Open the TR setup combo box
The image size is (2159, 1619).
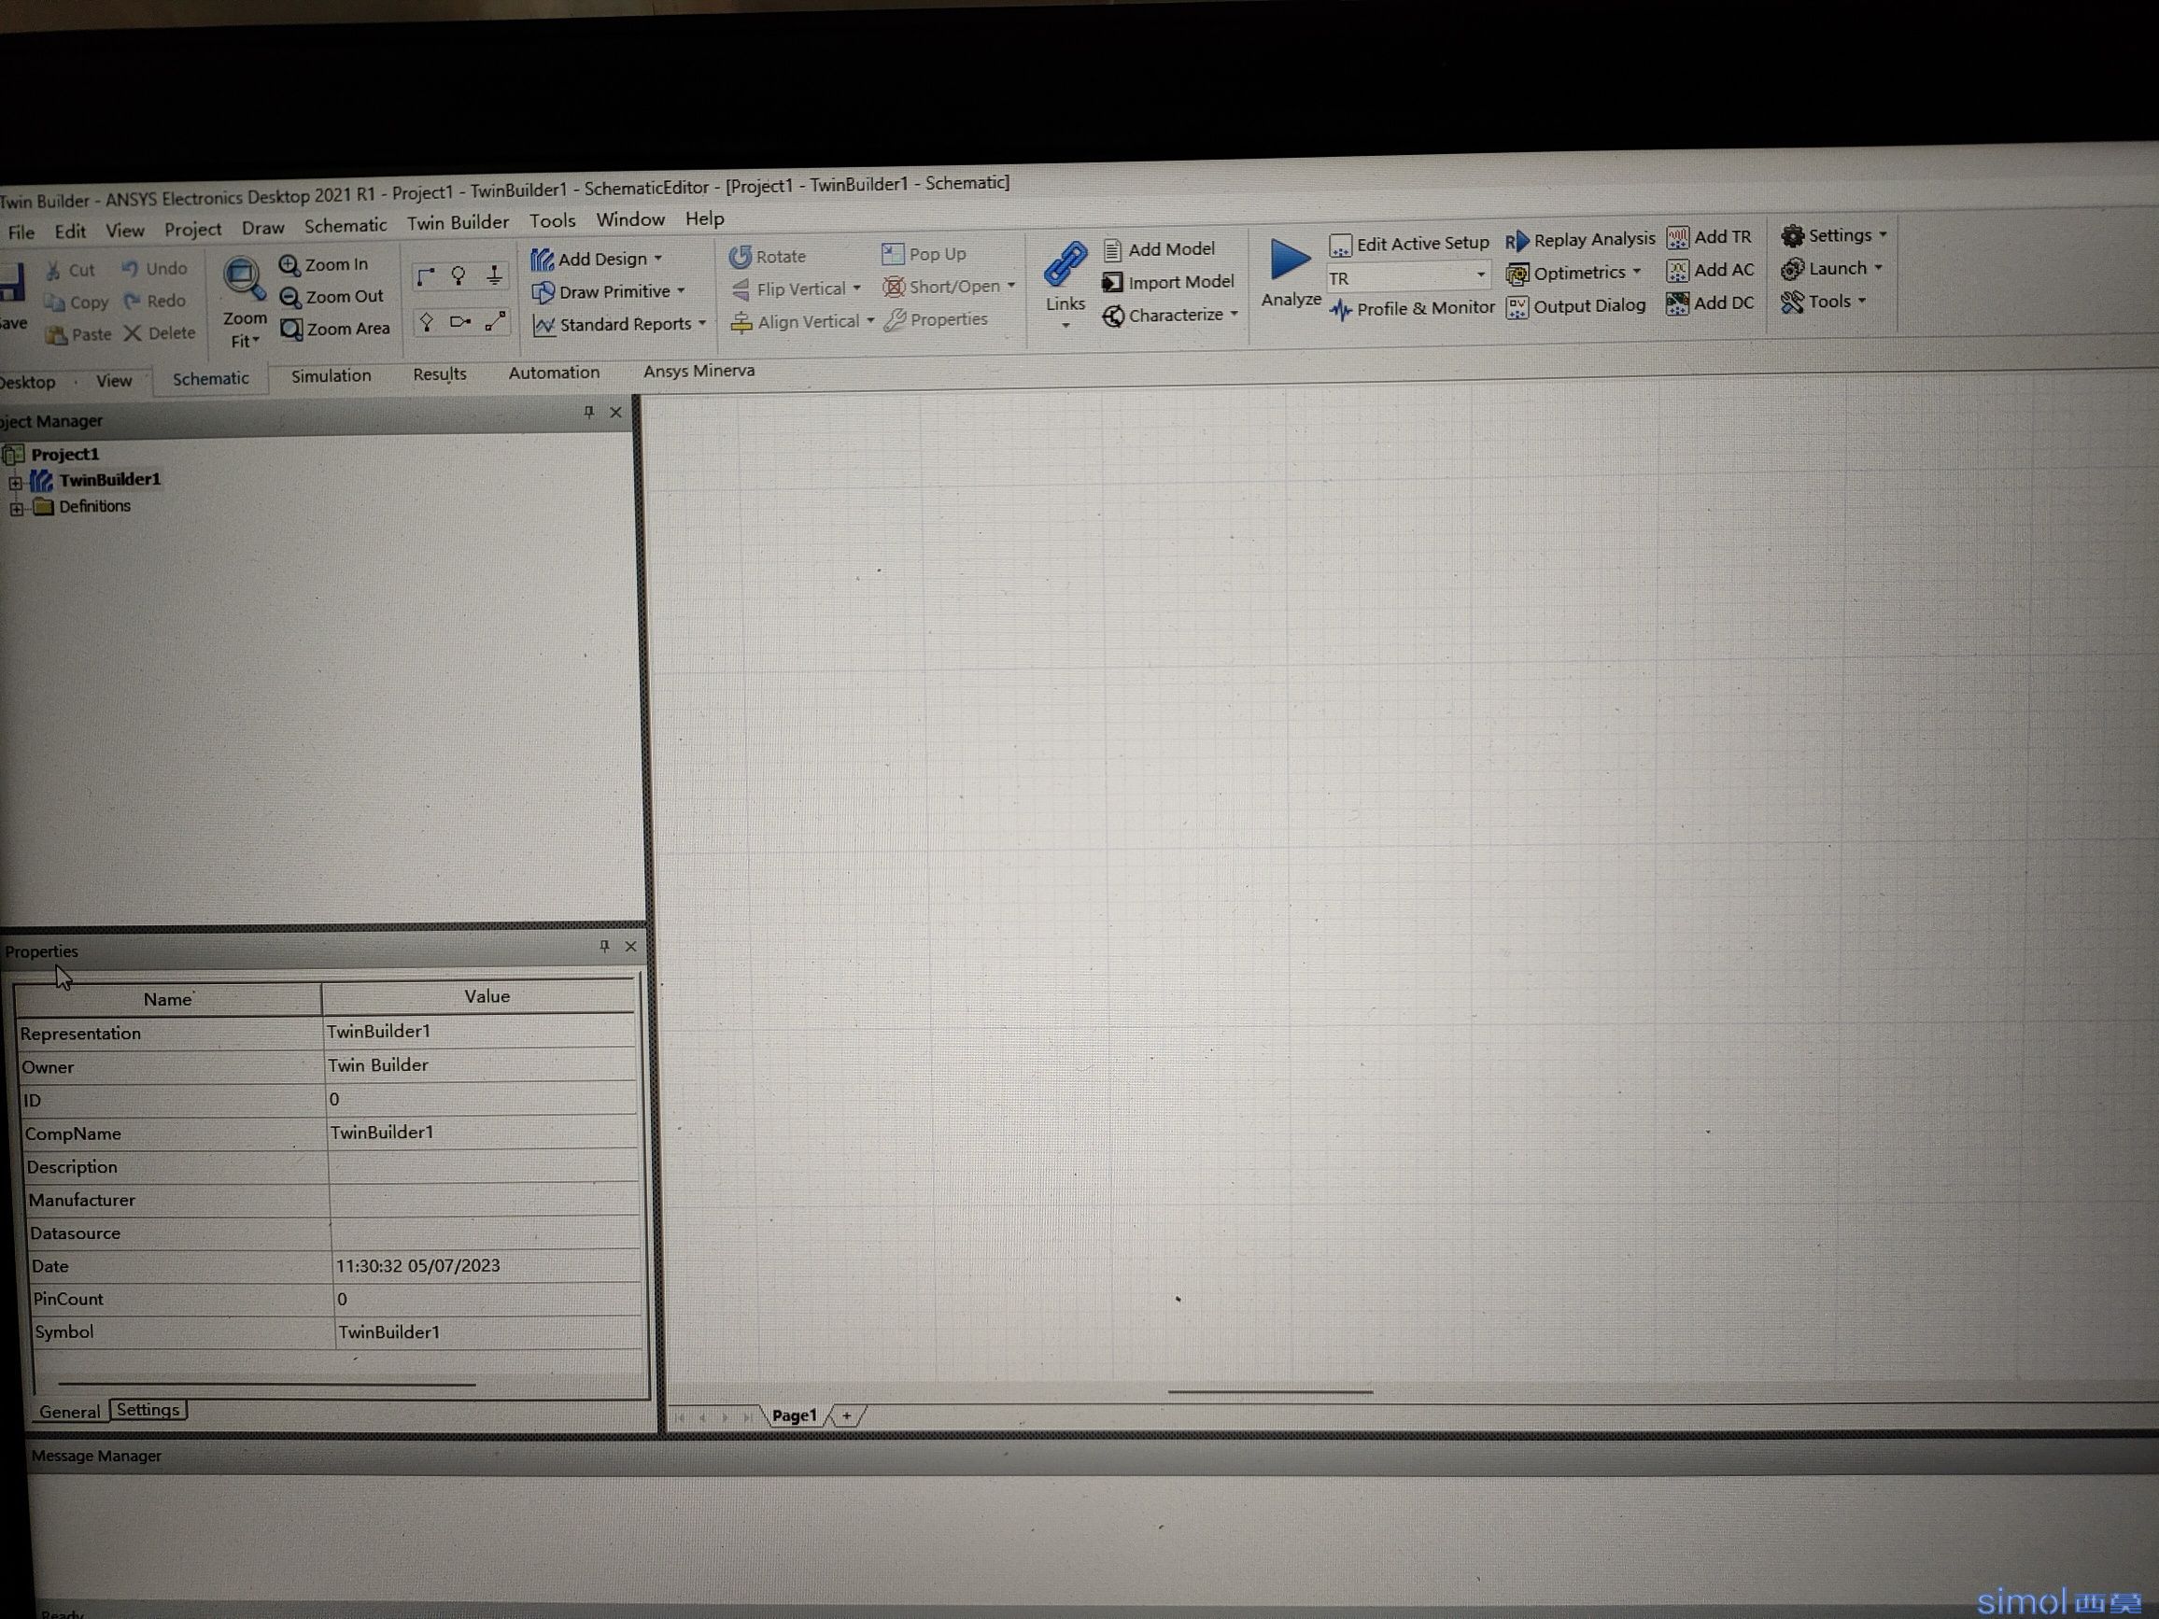1407,277
